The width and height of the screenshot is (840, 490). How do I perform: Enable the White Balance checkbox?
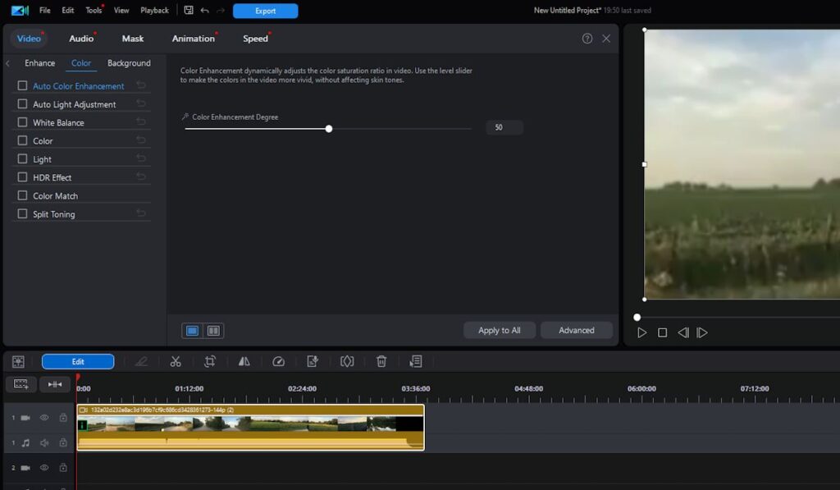(x=23, y=122)
